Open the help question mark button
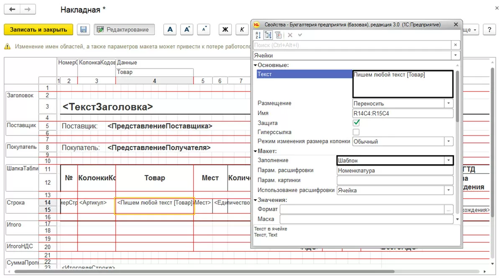 point(489,30)
